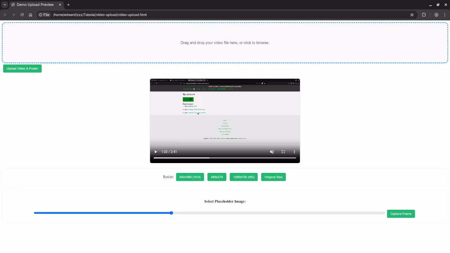Select the Demo Upload Preview tab
450x253 pixels.
pos(35,5)
